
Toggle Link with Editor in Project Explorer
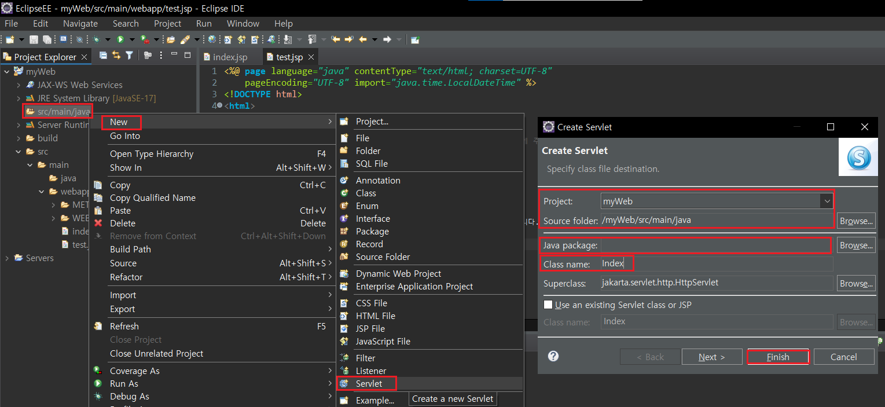[x=116, y=56]
